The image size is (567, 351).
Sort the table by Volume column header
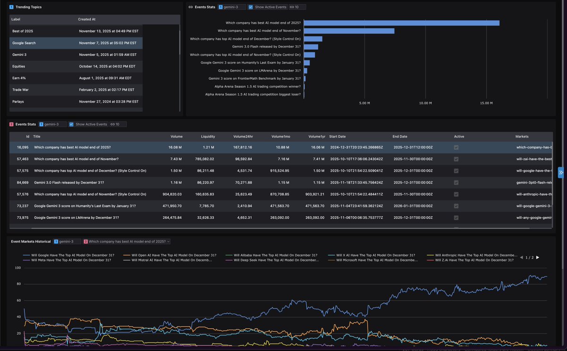click(176, 137)
